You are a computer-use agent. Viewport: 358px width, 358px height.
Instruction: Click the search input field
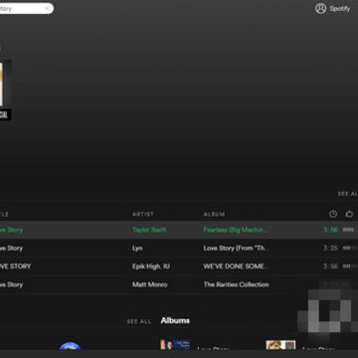coord(26,9)
